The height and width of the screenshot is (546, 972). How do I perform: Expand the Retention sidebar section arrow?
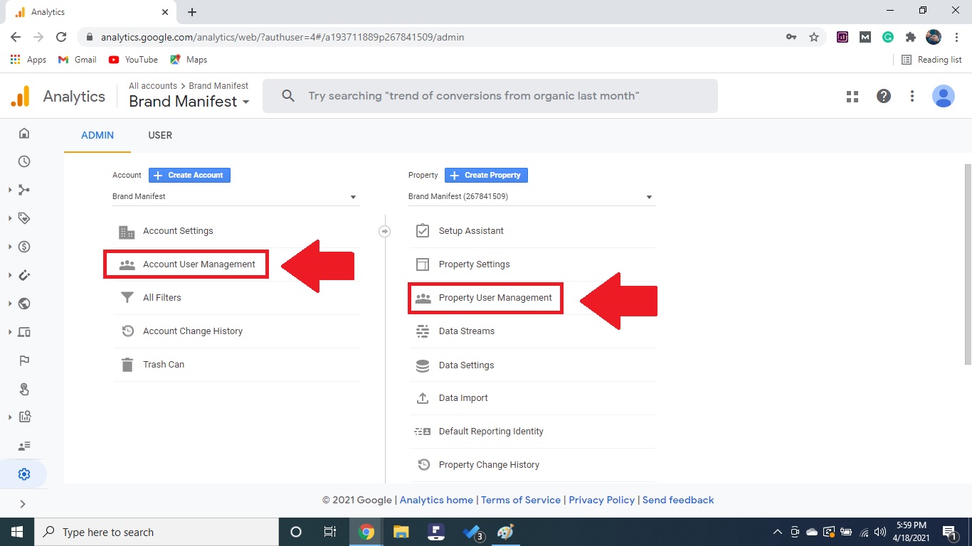pyautogui.click(x=10, y=275)
